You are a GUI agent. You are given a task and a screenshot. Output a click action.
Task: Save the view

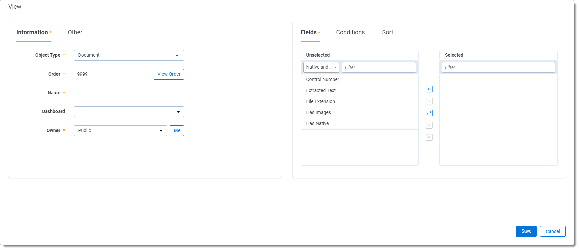[x=526, y=231]
